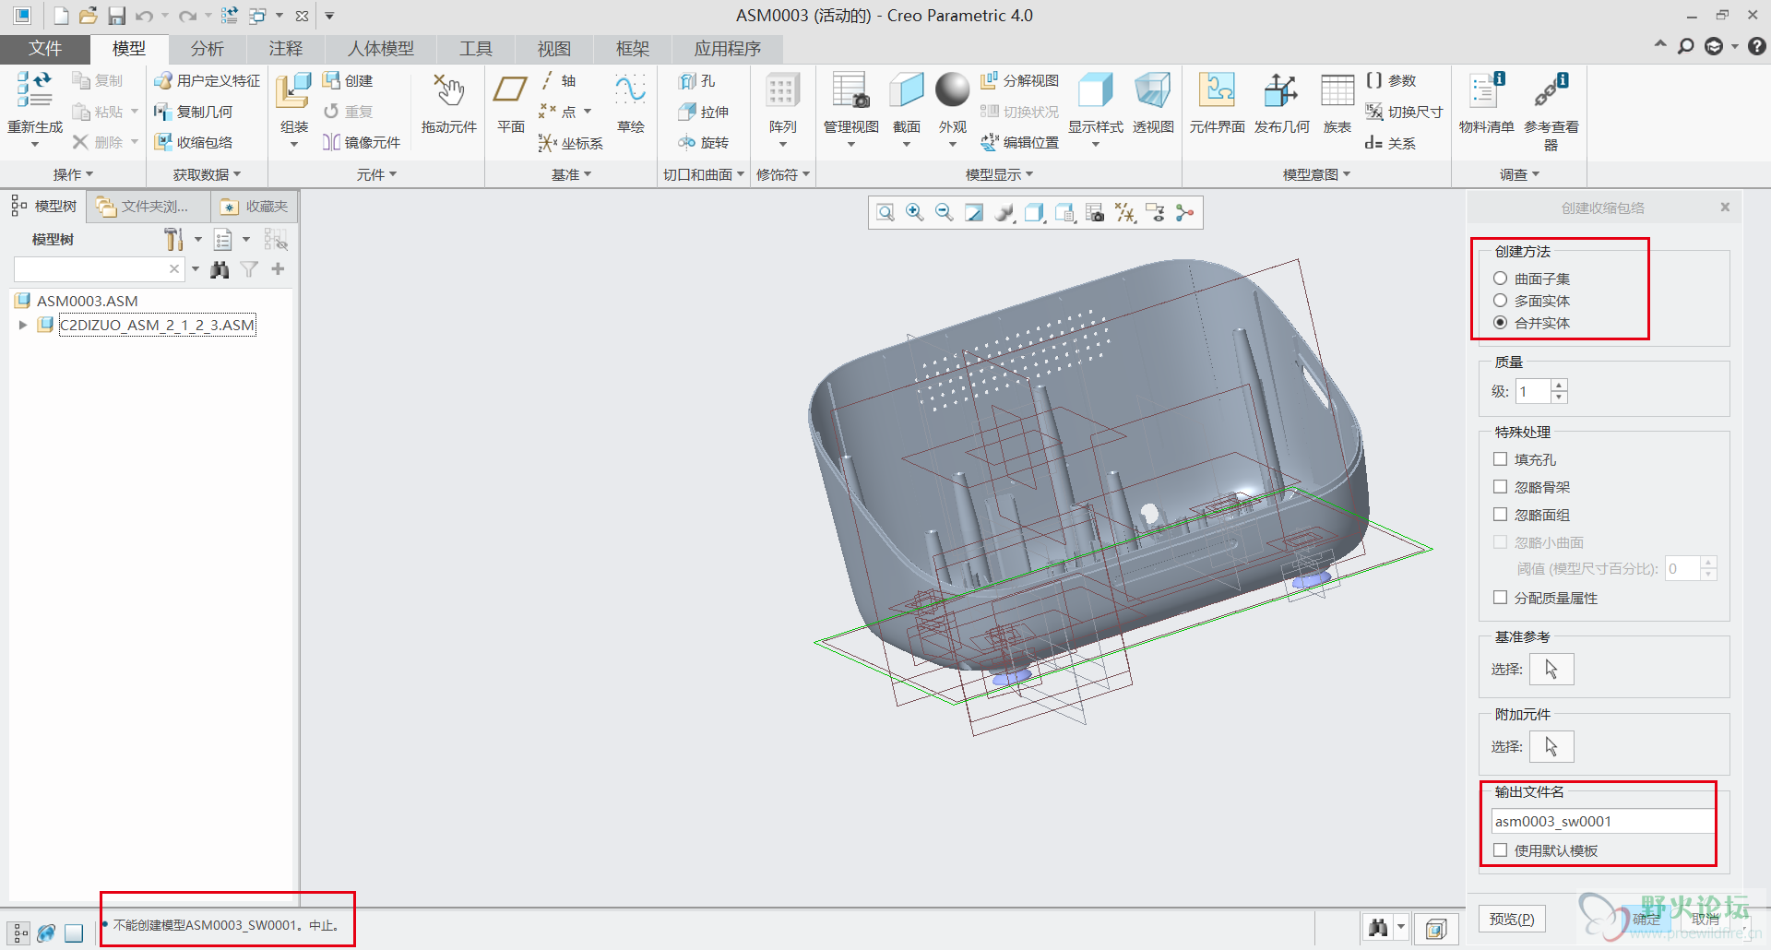
Task: Click the 重新生成 (Regenerate) icon
Action: tap(34, 91)
